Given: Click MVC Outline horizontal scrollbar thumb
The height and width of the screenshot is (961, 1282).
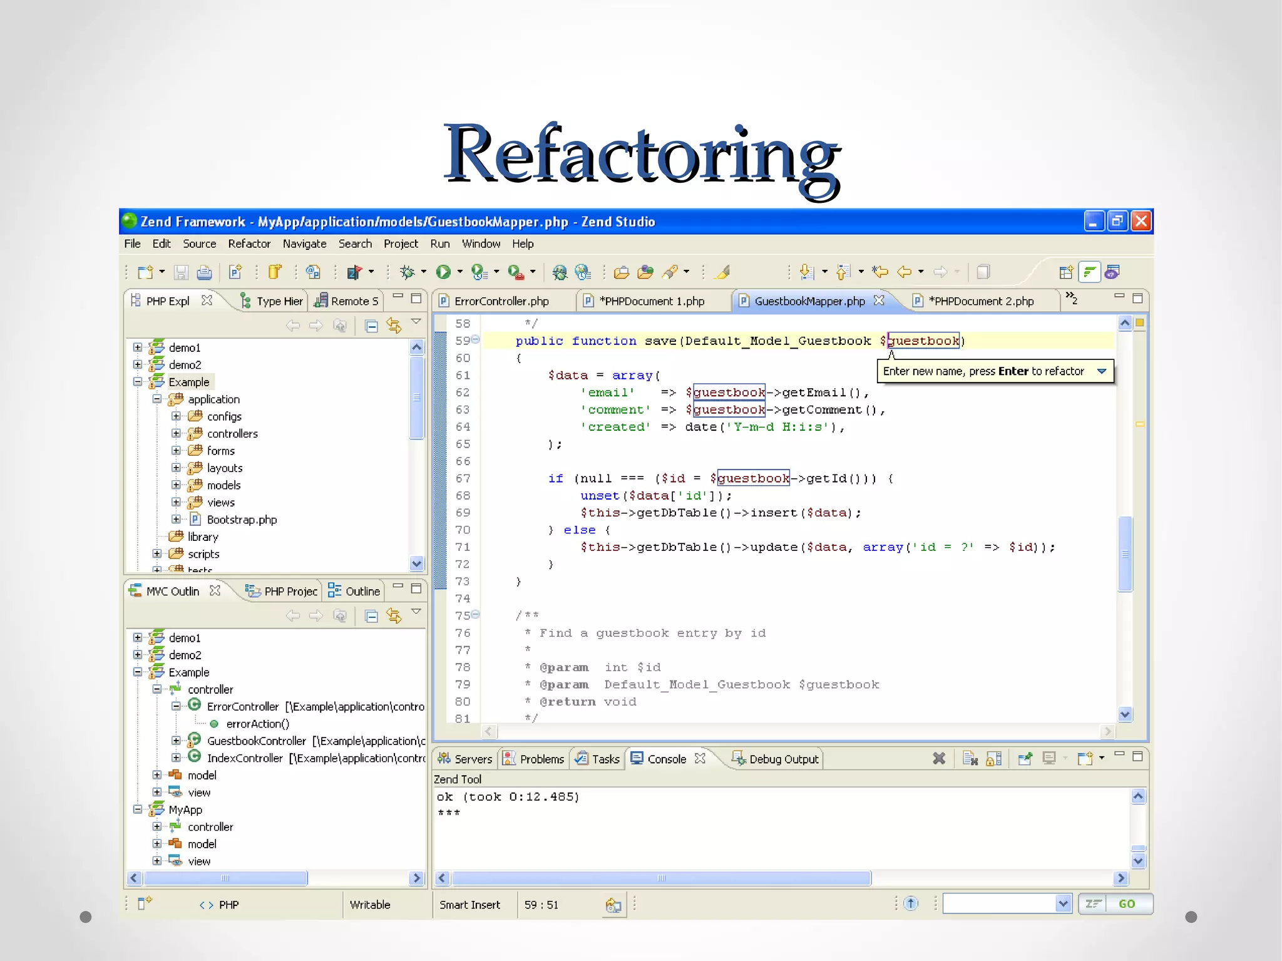Looking at the screenshot, I should click(225, 878).
